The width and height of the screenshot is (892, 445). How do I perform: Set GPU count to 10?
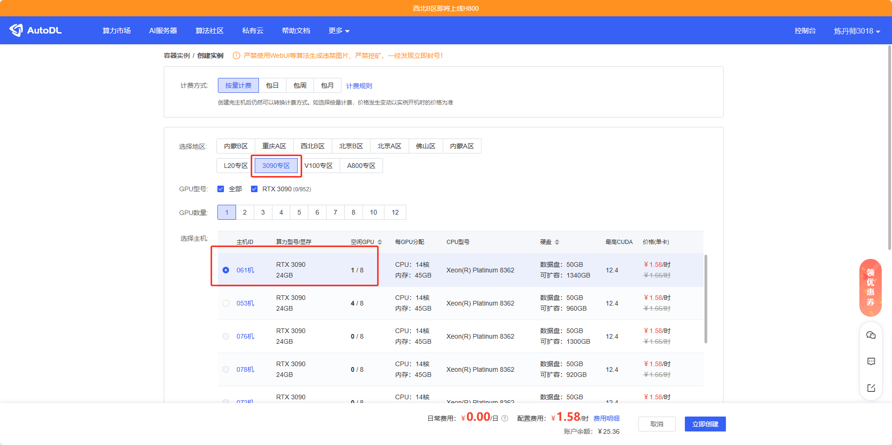(x=374, y=212)
